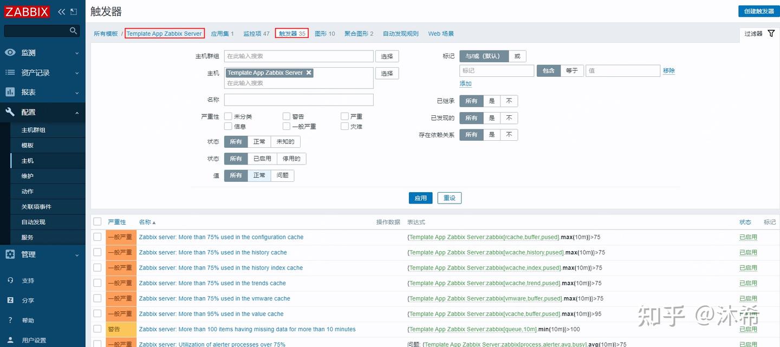
Task: Open the 自动发现规则 tab
Action: (401, 34)
